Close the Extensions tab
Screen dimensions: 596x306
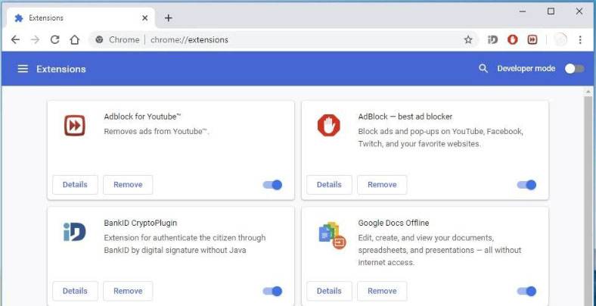point(144,18)
